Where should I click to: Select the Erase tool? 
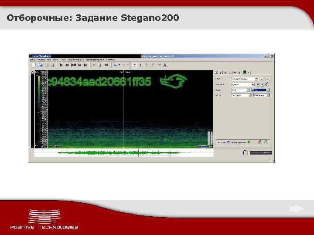coord(159,65)
